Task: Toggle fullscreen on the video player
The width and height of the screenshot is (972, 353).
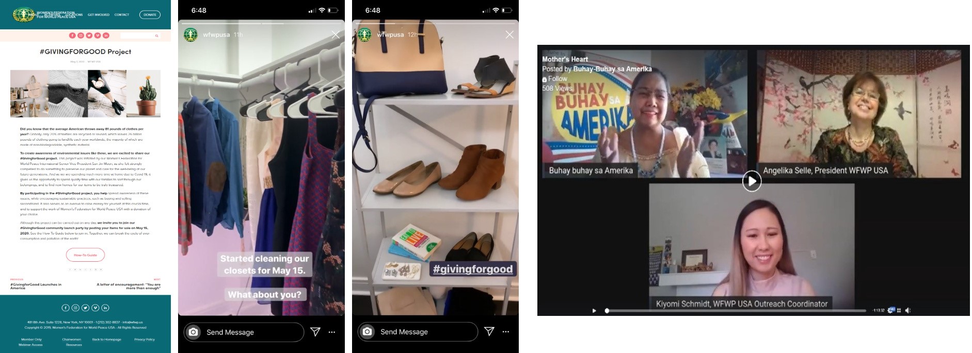Action: 899,310
